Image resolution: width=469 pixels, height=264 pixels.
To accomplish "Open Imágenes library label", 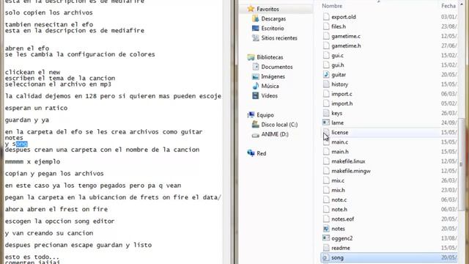I will coord(273,76).
